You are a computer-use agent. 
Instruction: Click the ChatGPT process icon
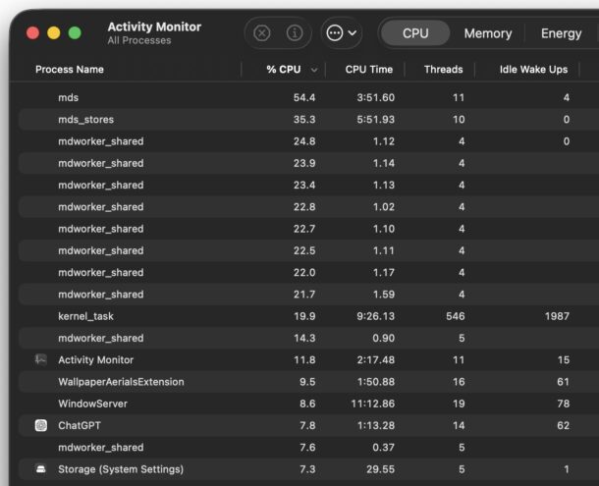pos(40,425)
